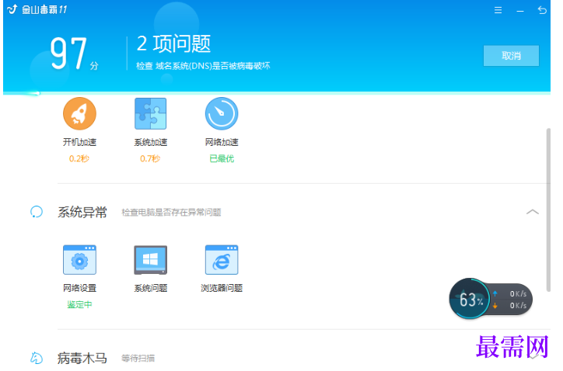Click the 金山毒霸 logo icon
This screenshot has width=563, height=371.
tap(12, 9)
